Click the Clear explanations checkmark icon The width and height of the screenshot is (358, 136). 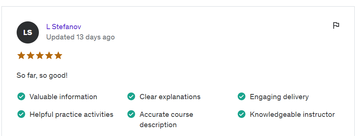[x=131, y=97]
